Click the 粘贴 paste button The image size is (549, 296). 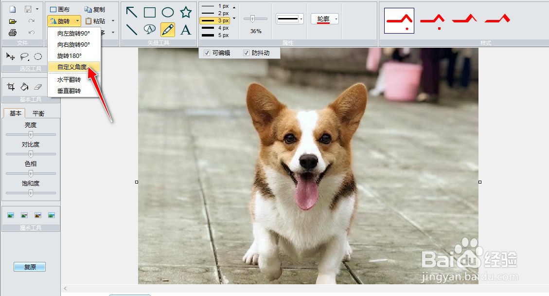point(95,21)
